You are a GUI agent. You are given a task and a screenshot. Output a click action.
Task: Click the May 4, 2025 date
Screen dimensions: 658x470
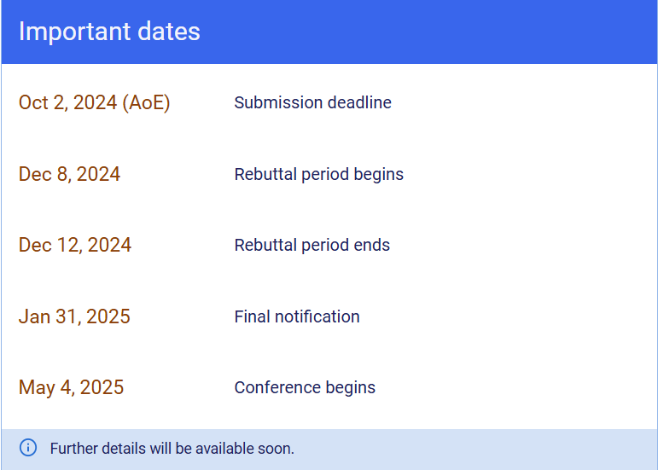(x=71, y=388)
